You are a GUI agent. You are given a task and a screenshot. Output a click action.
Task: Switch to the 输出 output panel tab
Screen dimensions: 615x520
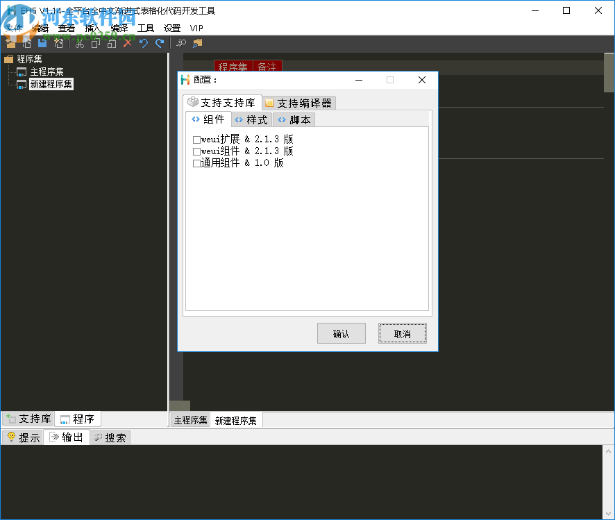(67, 437)
